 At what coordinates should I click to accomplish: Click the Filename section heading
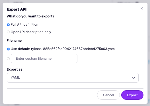click(x=14, y=41)
